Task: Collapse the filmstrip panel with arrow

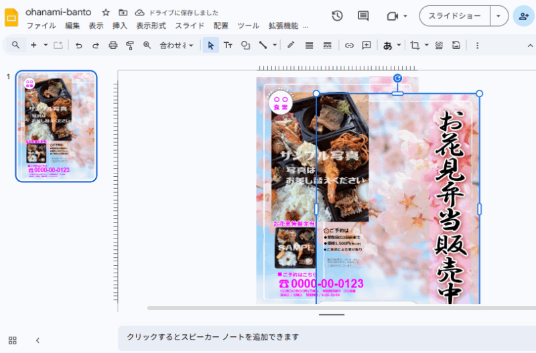Action: click(38, 340)
